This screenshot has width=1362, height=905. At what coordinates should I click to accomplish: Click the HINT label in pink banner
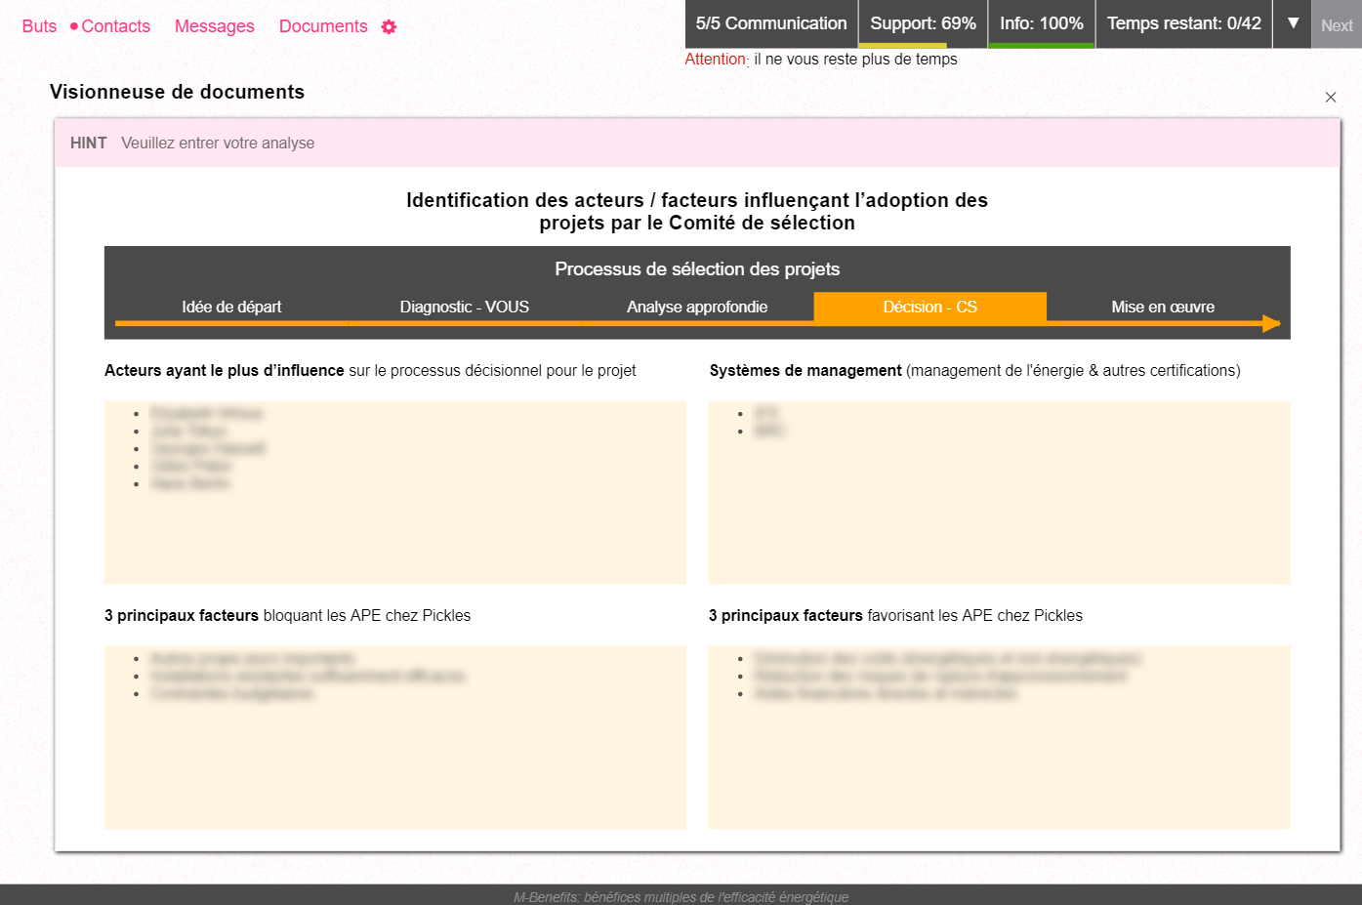89,143
